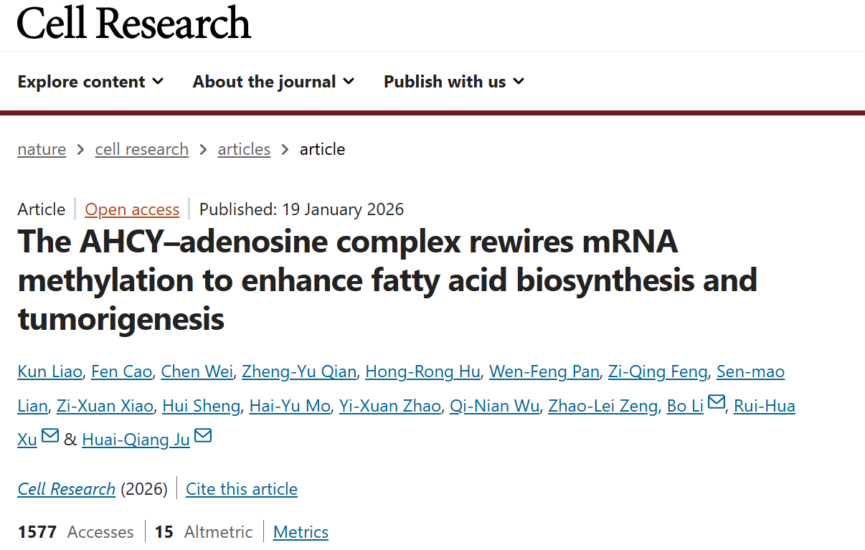Click the Open access link
Viewport: 865px width, 550px height.
point(132,209)
